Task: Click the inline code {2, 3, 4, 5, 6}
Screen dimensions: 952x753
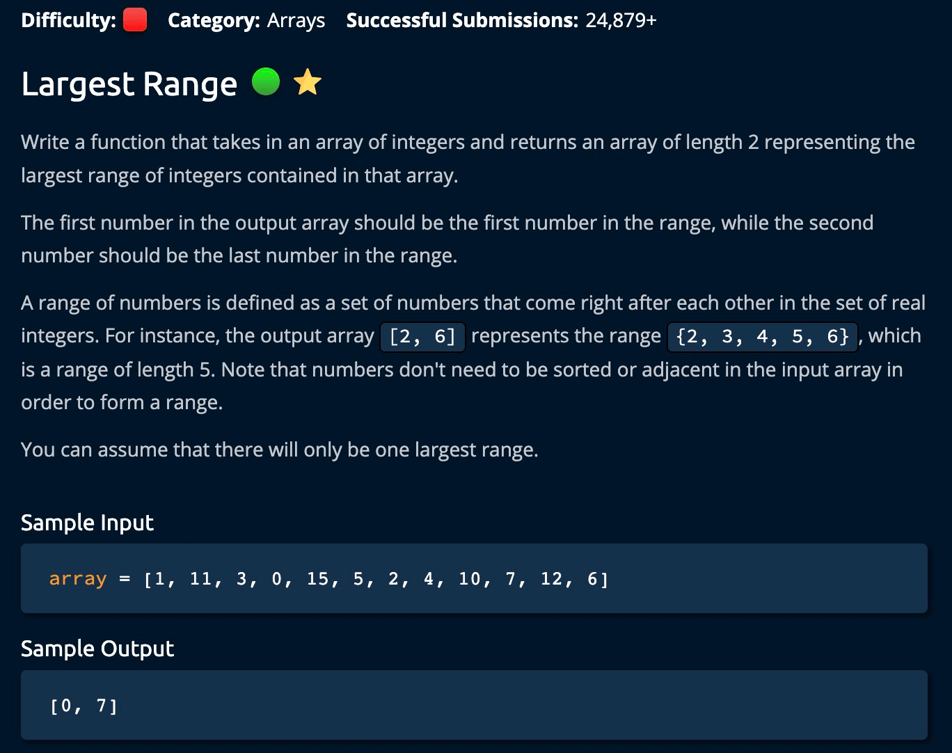Action: pos(762,336)
